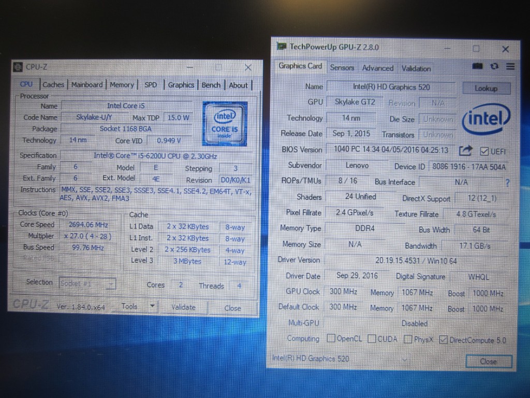Toggle the OpenCL checkbox

coord(331,338)
